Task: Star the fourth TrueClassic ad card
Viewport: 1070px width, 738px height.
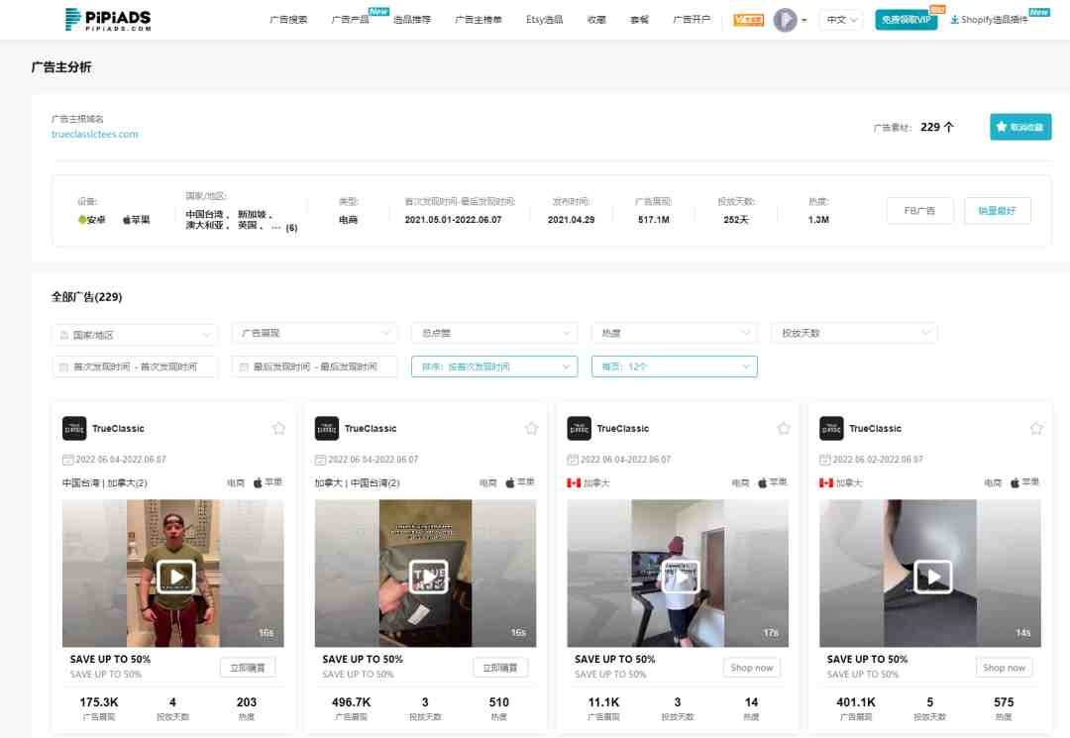Action: point(1036,428)
